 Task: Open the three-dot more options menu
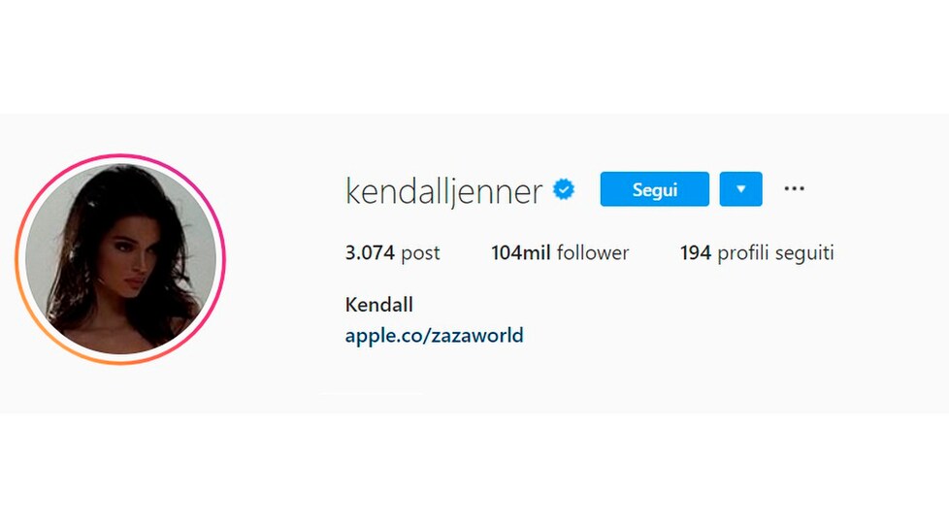coord(794,189)
